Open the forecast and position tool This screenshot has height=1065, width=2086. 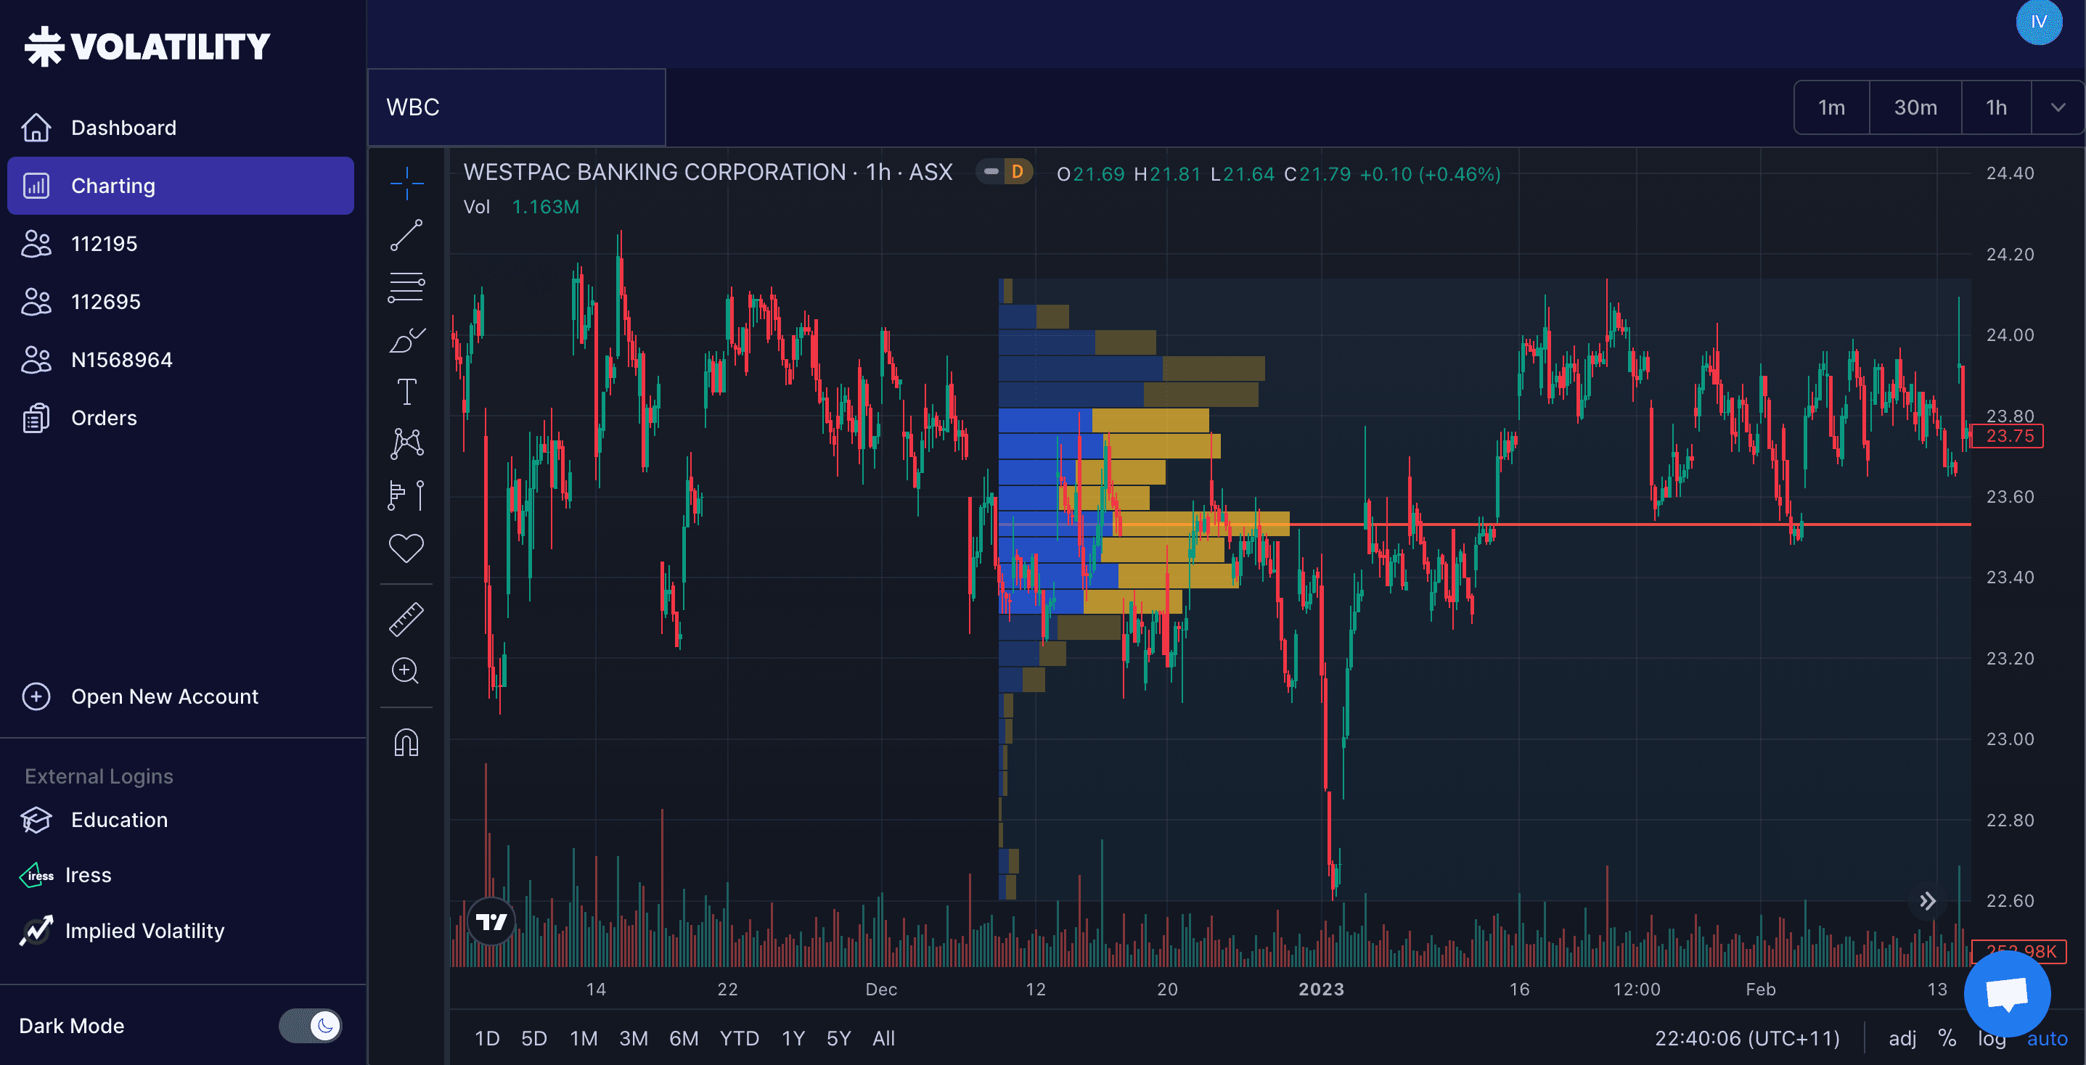point(406,495)
